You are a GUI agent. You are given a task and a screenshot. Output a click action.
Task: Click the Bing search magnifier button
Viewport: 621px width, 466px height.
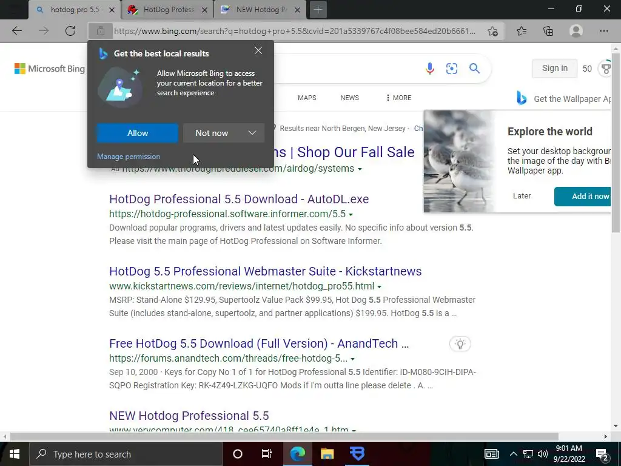point(474,69)
